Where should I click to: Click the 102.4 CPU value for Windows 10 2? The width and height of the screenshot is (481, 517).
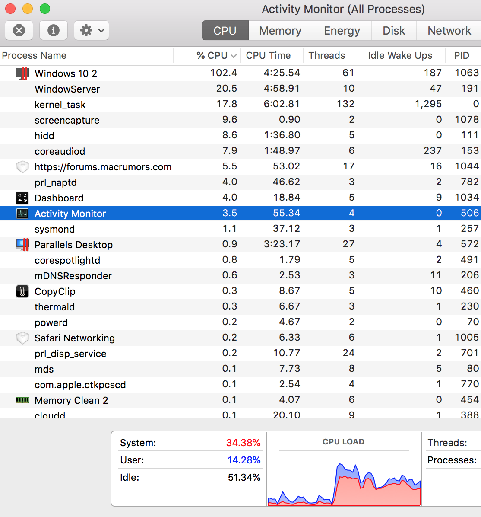224,73
